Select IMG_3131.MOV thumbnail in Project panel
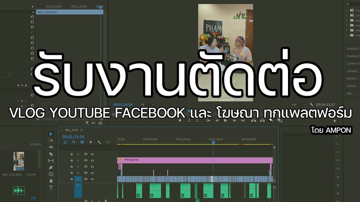360x202 pixels. tap(19, 161)
